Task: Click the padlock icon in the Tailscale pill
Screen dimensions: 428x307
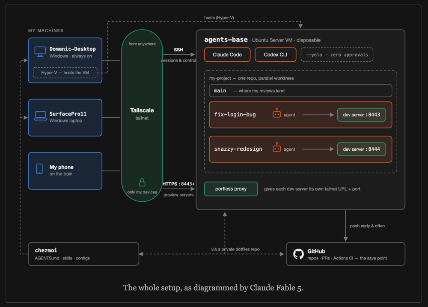Action: point(142,182)
